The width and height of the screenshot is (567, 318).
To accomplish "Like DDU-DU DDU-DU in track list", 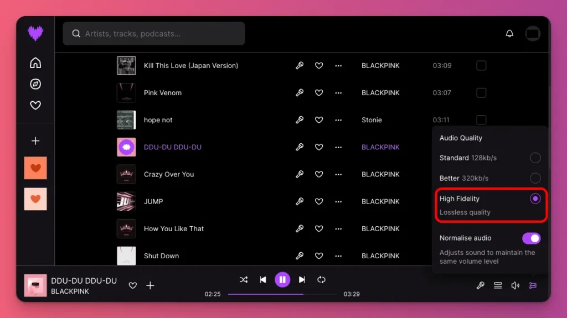I will pos(318,147).
